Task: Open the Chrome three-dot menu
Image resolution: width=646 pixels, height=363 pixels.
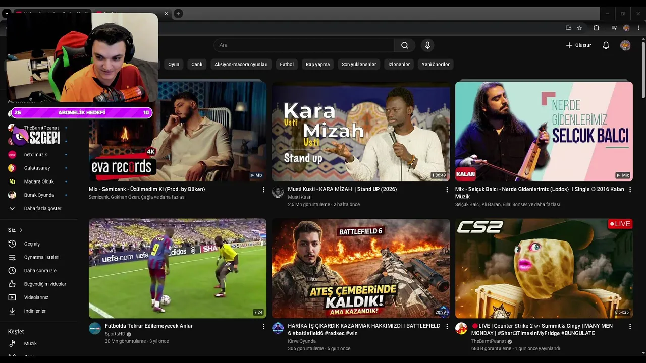Action: [x=637, y=28]
